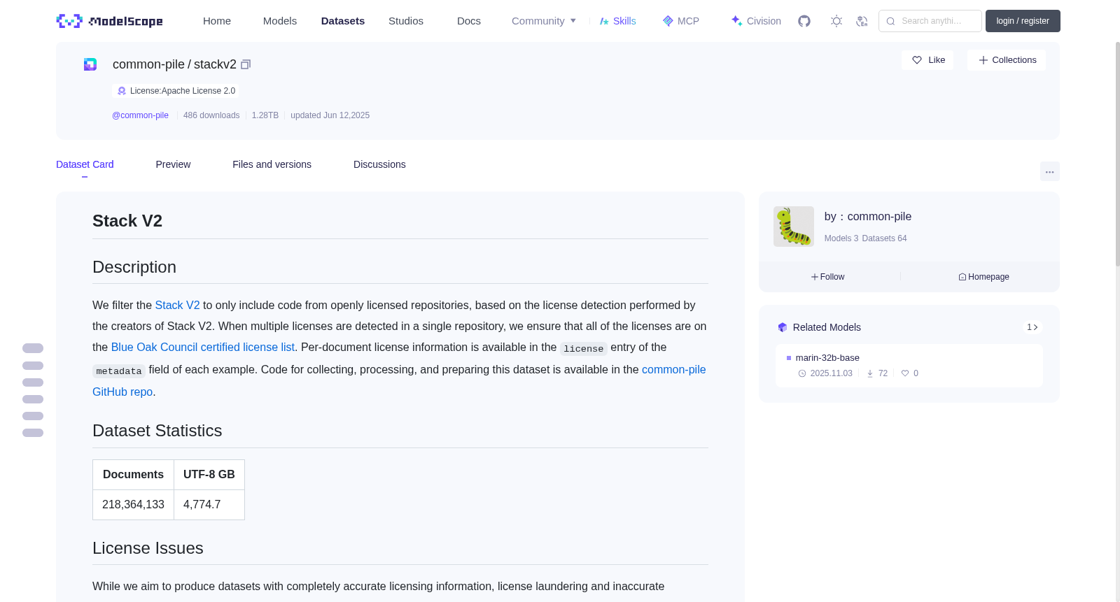Open the Discussions tab
1120x602 pixels.
(379, 164)
